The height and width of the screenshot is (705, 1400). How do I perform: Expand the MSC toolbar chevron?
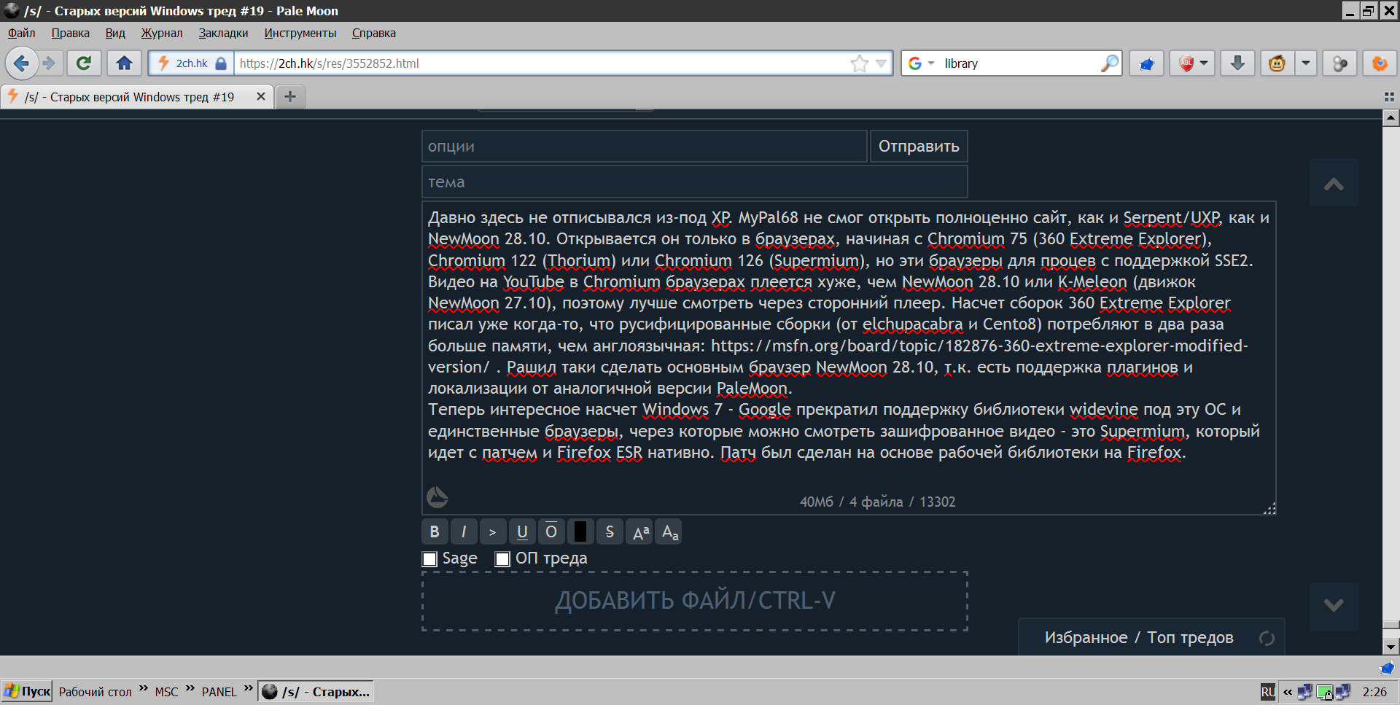point(190,688)
